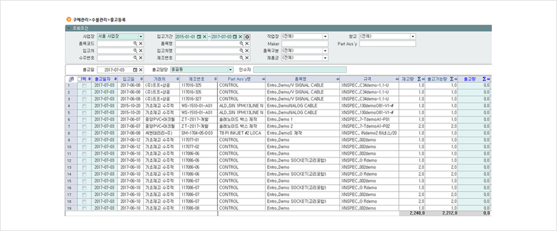The width and height of the screenshot is (557, 231).
Task: Clear the 입고기간 start date 2015-01-01
Action: click(204, 37)
